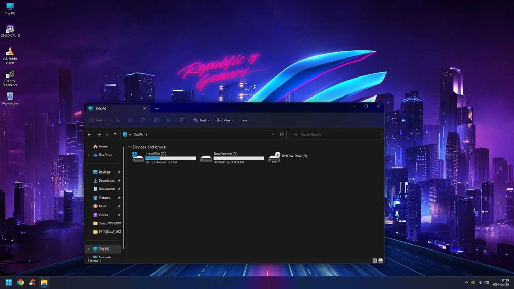Open the Recycle Bin on the desktop

[x=10, y=99]
